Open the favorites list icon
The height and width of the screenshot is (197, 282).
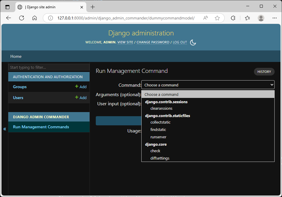tap(247, 18)
